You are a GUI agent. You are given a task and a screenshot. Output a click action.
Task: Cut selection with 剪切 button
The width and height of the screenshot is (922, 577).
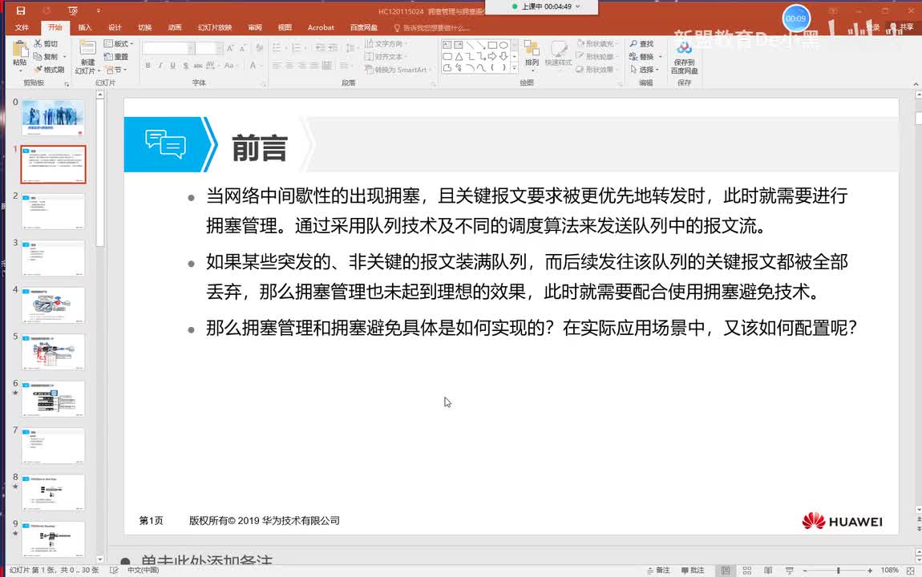click(x=46, y=43)
